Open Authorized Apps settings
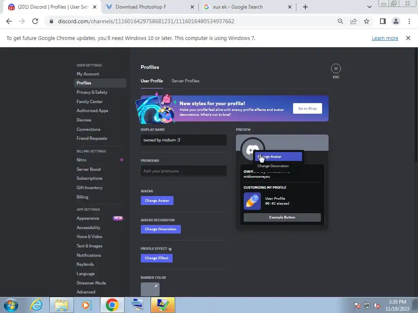The image size is (418, 313). click(x=100, y=111)
